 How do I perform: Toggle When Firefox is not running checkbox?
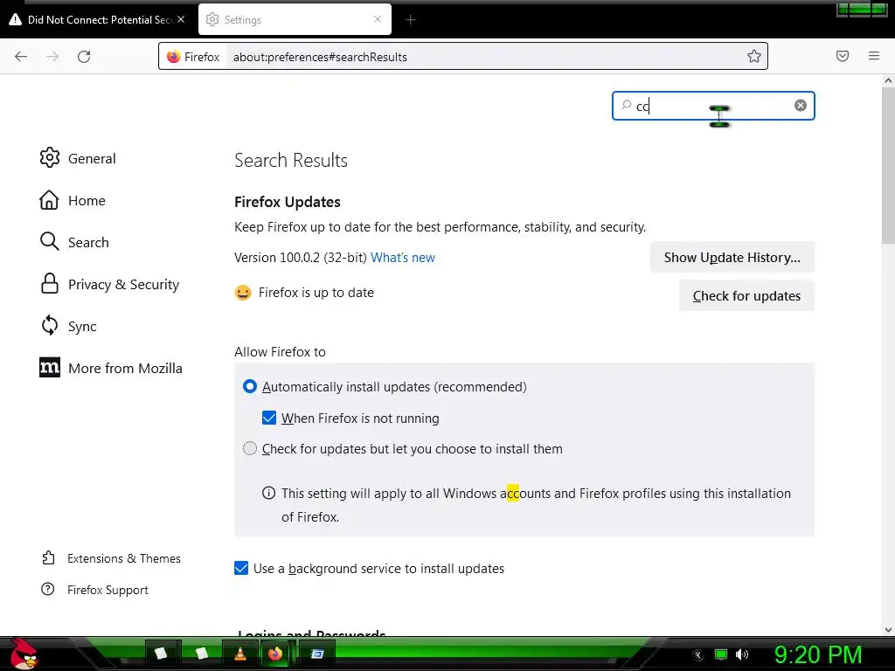tap(269, 418)
